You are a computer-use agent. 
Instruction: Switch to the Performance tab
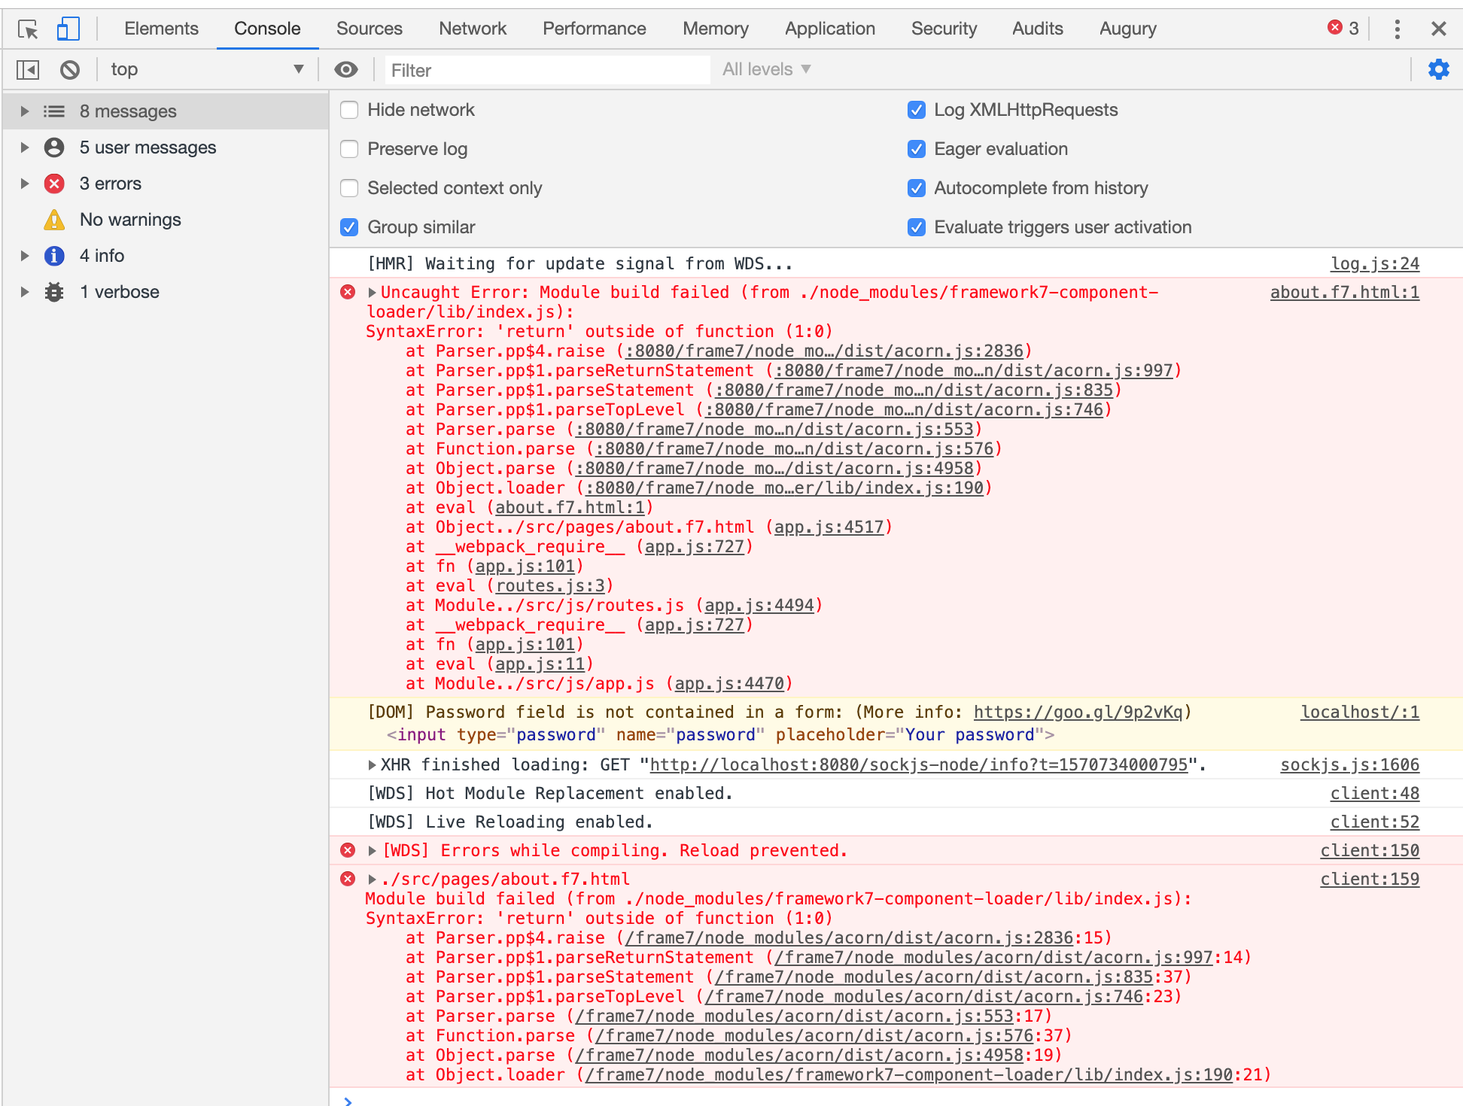point(595,29)
